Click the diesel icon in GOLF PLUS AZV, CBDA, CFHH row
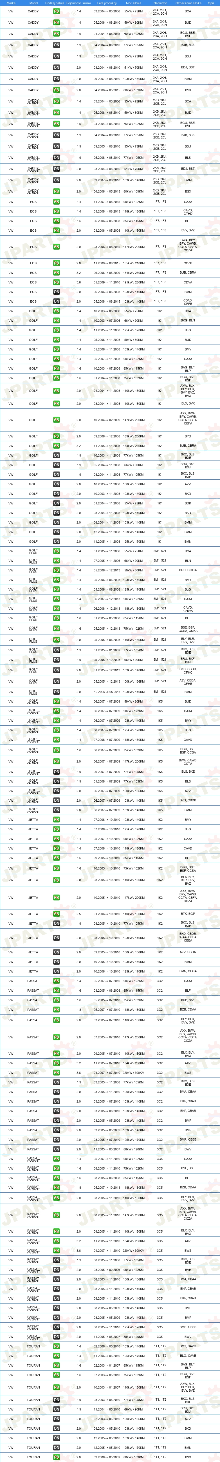This screenshot has width=220, height=1462. pos(56,682)
